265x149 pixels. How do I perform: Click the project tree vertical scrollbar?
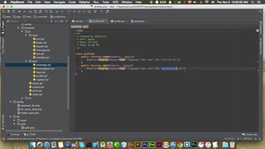click(68, 82)
